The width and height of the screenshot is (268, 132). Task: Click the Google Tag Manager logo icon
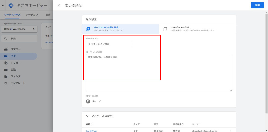(x=11, y=5)
